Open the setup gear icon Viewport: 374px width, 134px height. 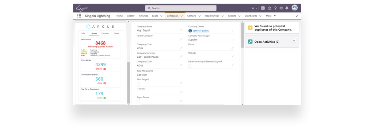(x=281, y=8)
